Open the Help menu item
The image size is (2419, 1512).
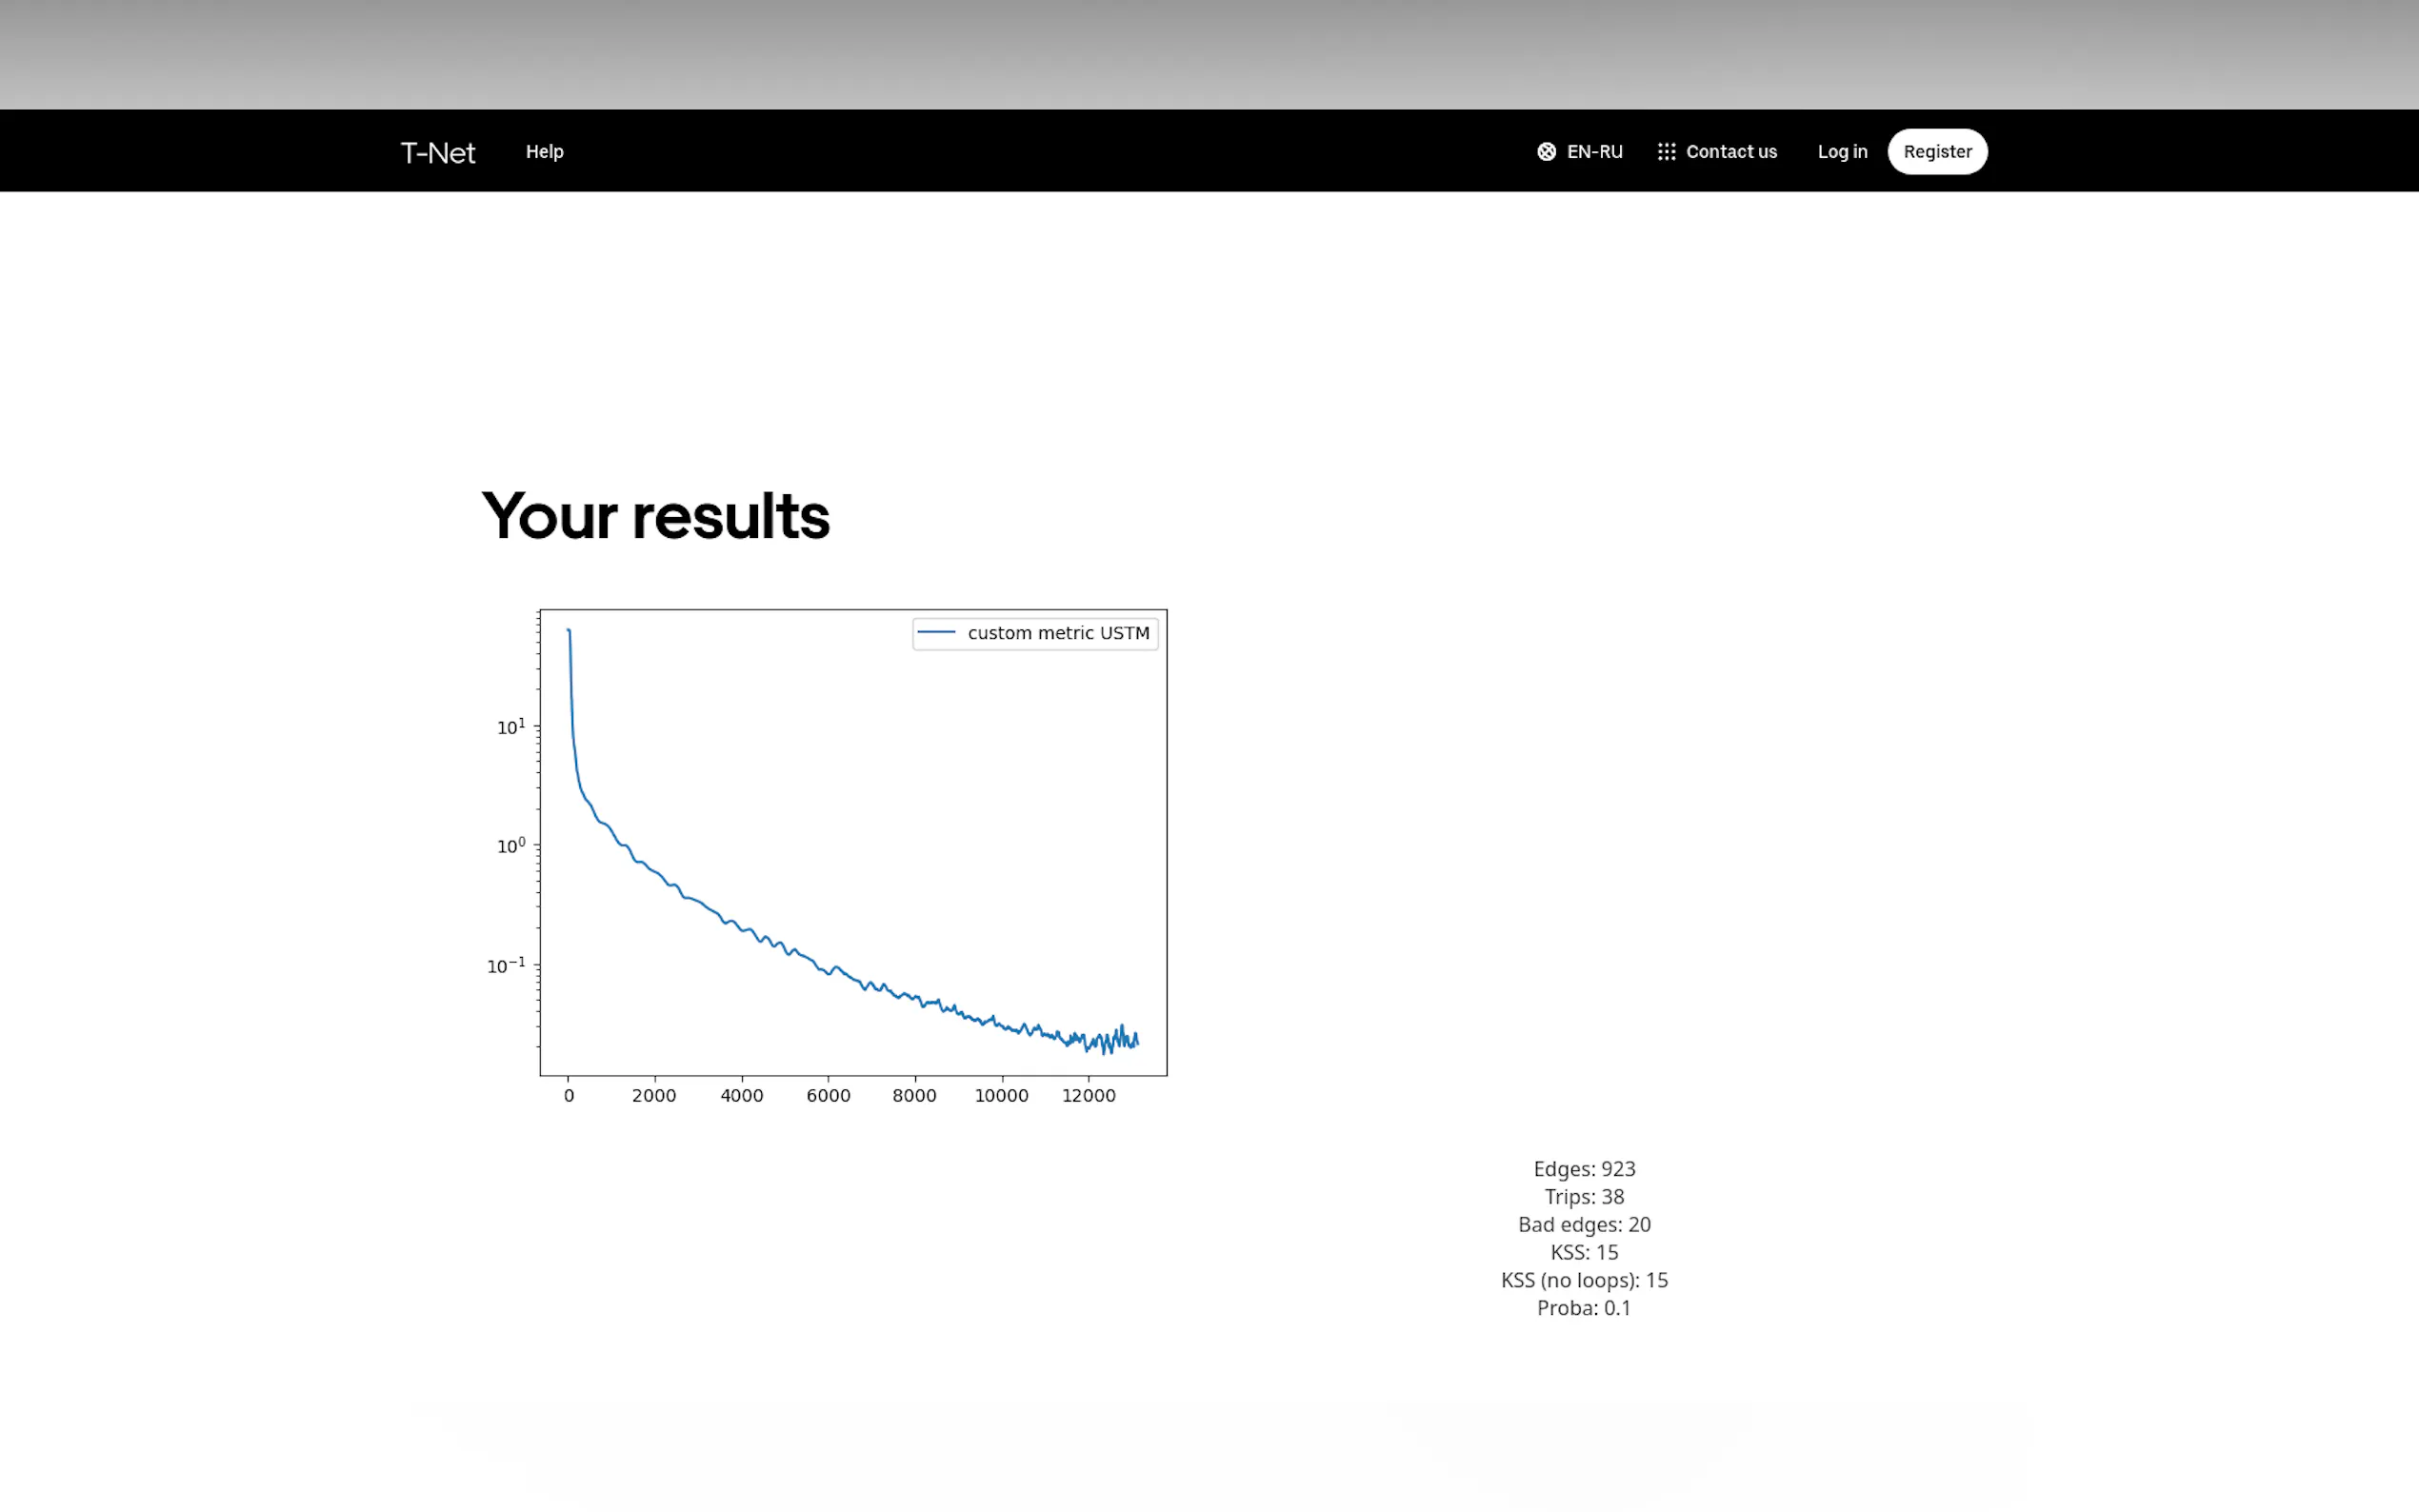click(x=544, y=152)
